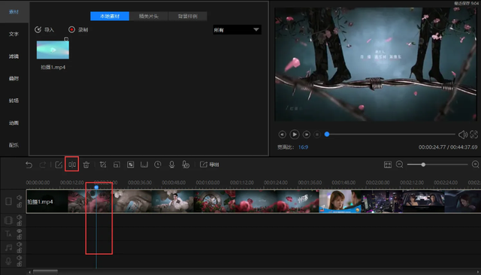Viewport: 481px width, 275px height.
Task: Mute the main video track speaker
Action: coord(20,198)
